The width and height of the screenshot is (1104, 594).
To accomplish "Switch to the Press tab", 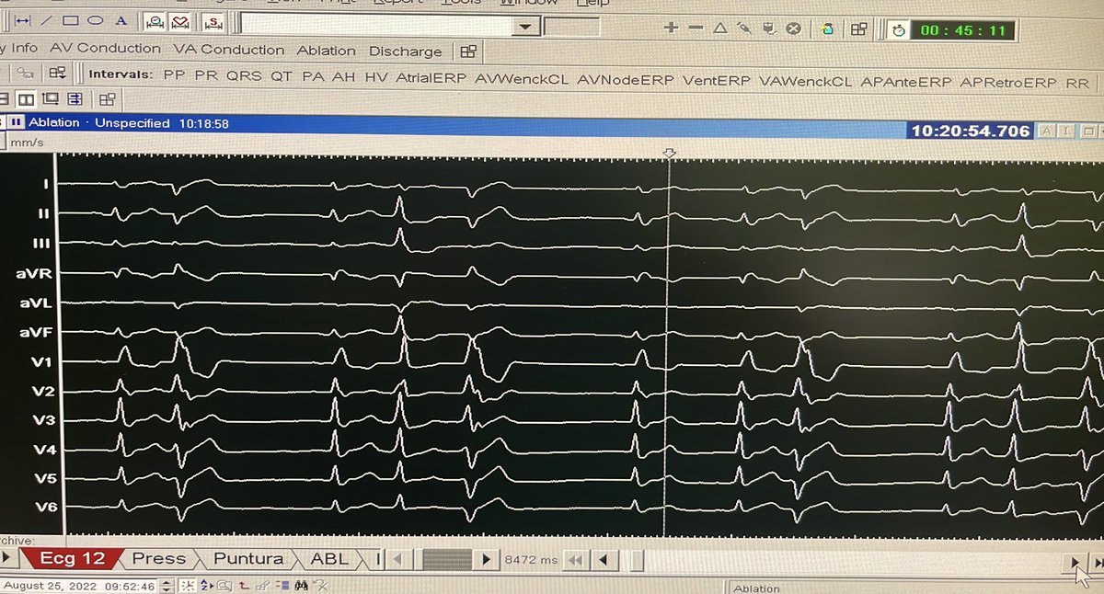I will pyautogui.click(x=158, y=558).
